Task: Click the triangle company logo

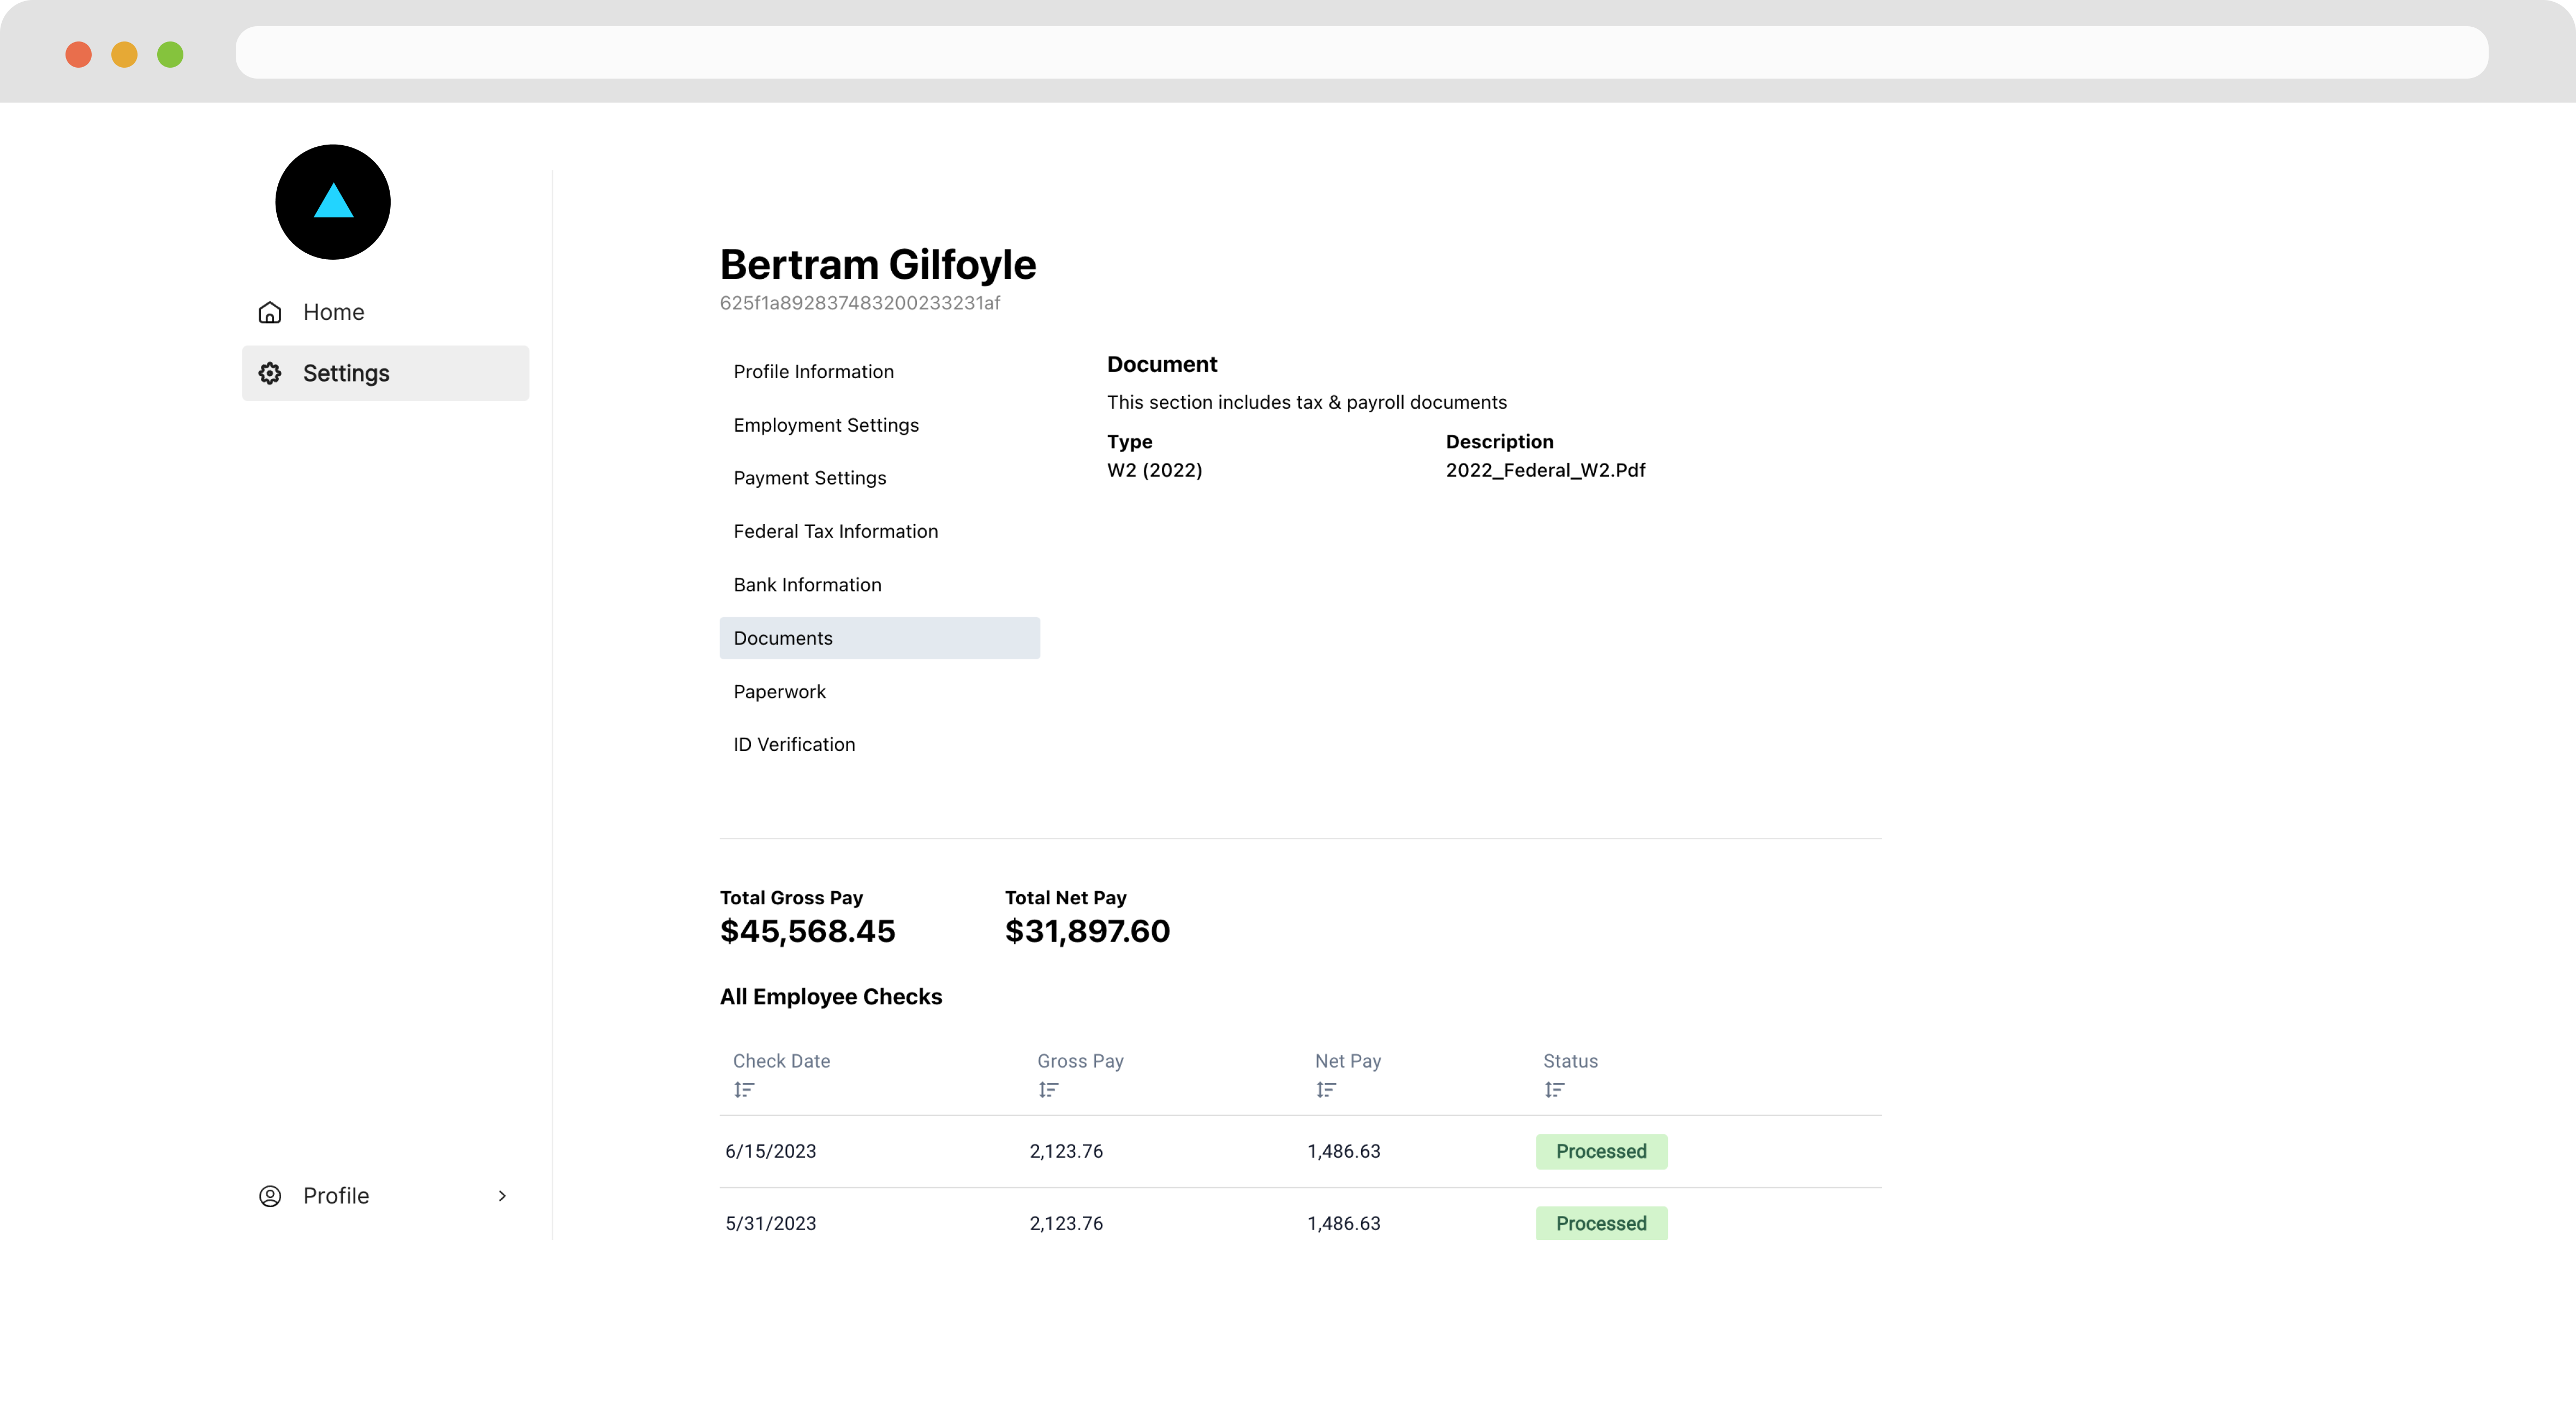Action: (333, 202)
